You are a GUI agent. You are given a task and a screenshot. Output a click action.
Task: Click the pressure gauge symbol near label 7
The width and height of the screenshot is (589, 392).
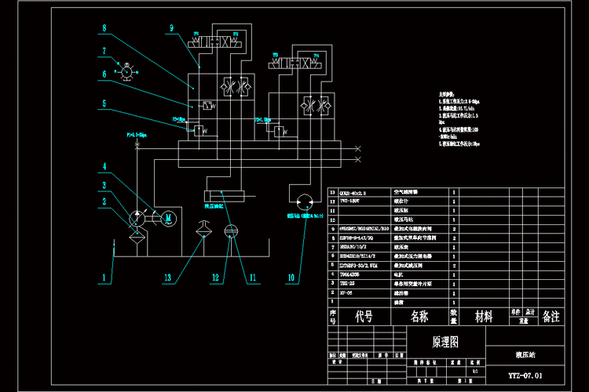[x=125, y=70]
